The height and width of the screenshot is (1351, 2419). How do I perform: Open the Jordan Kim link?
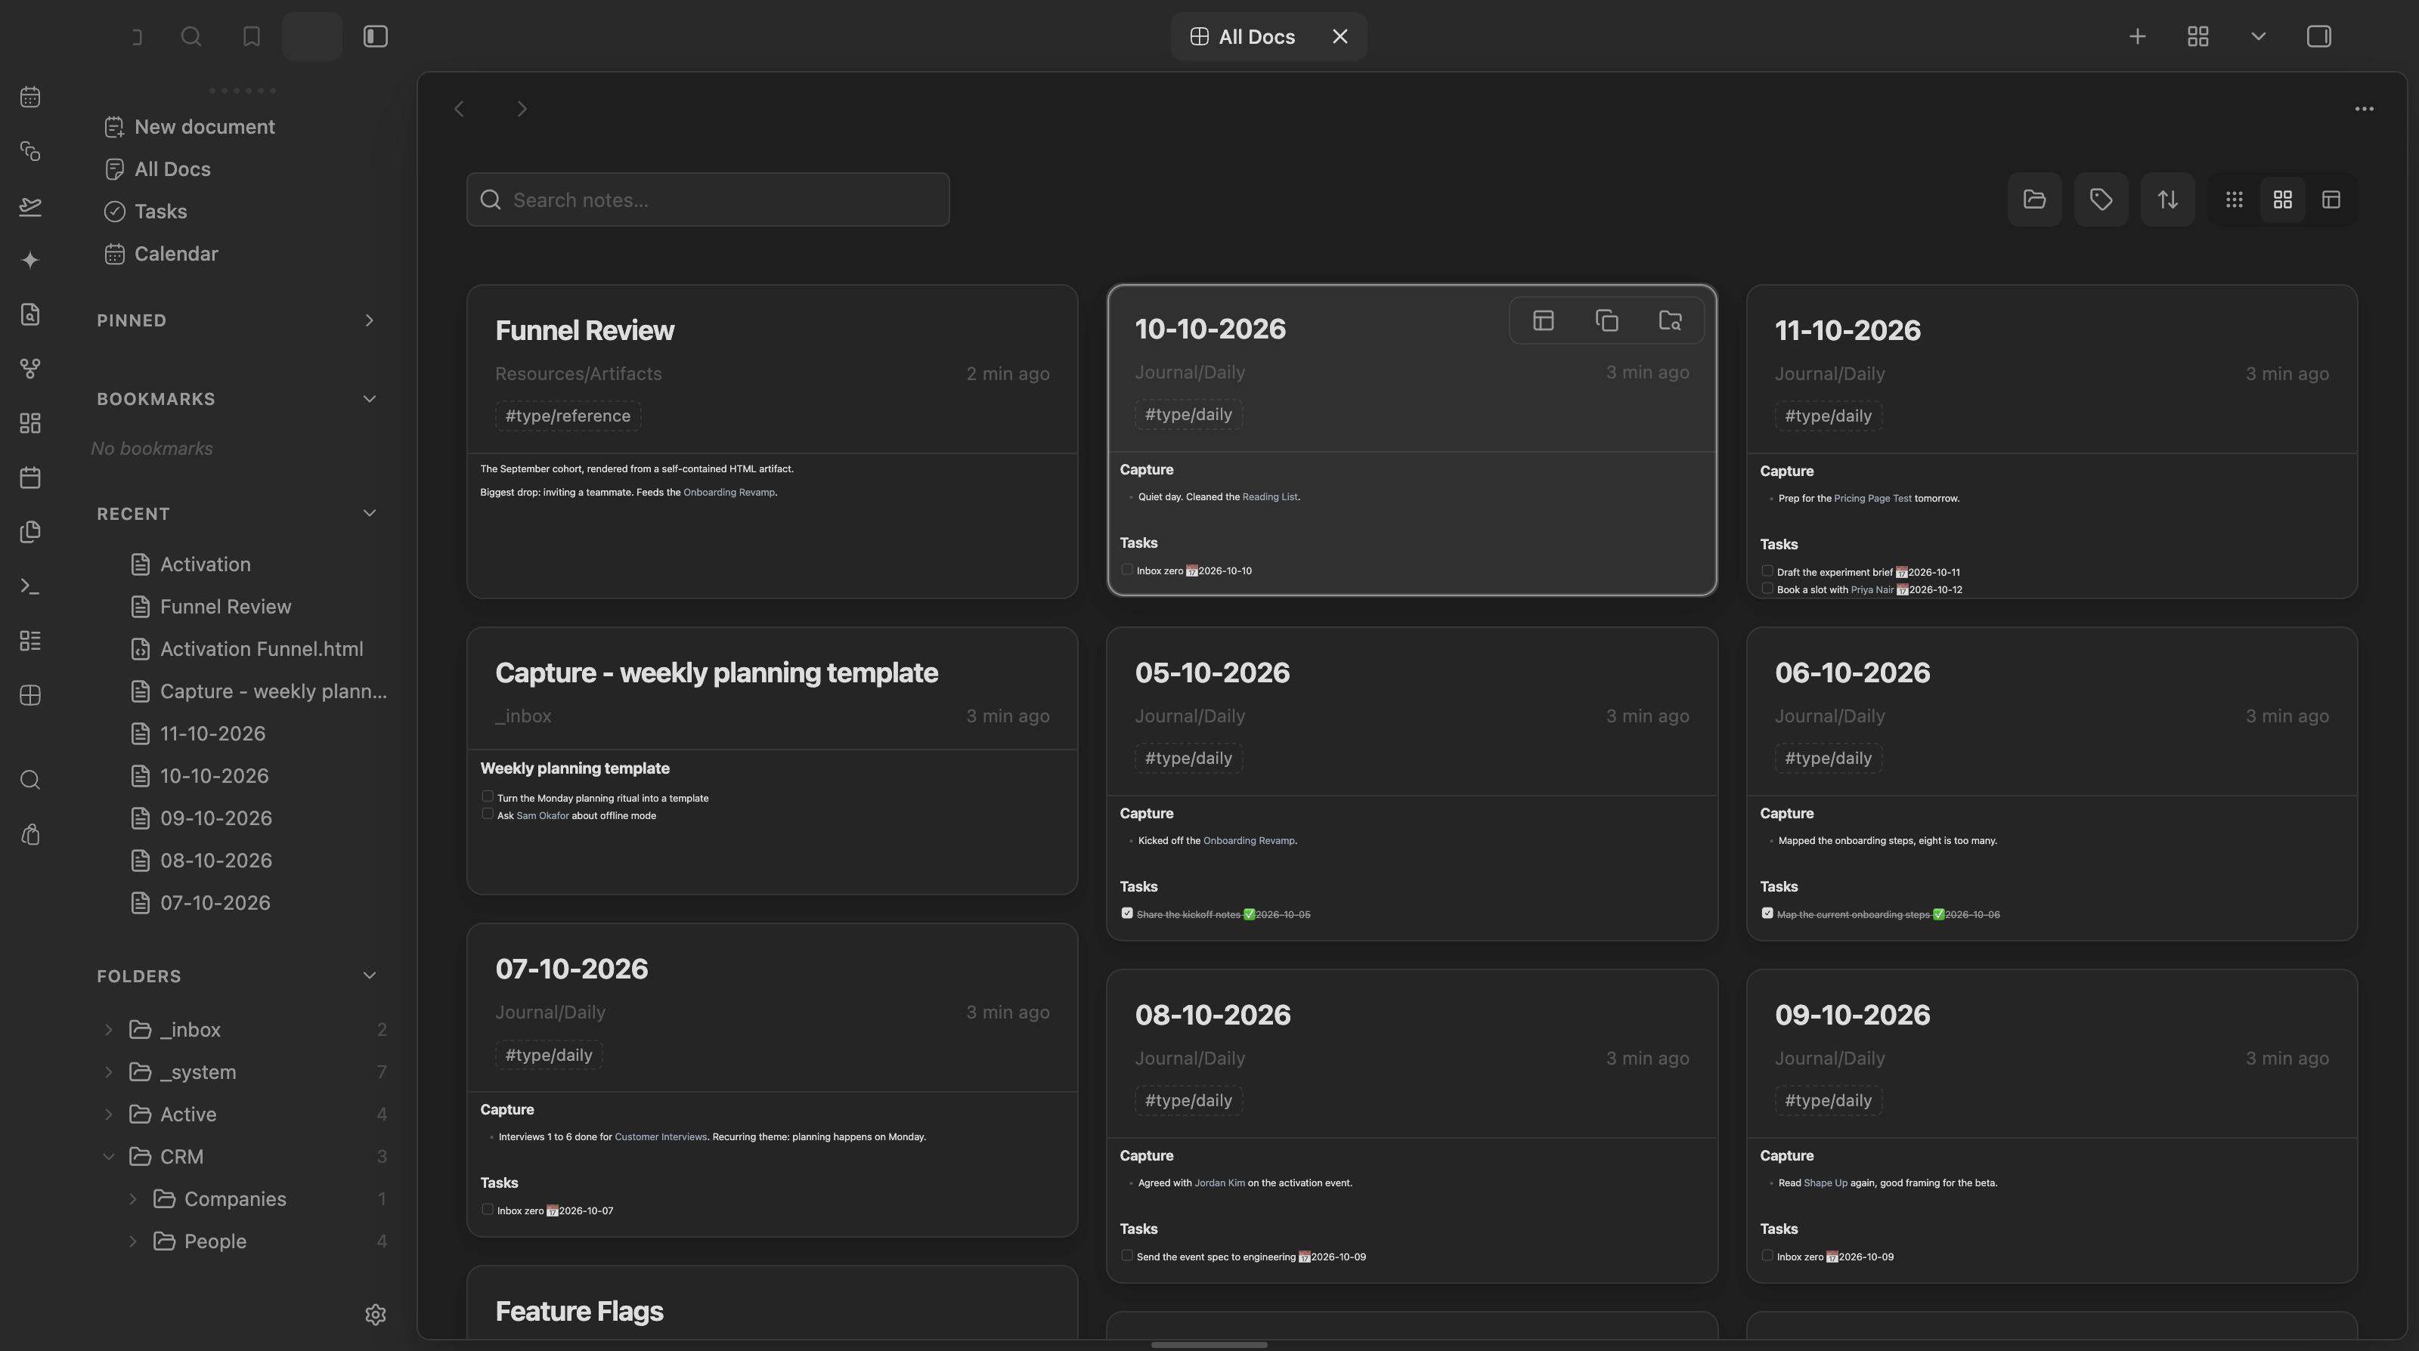1219,1183
